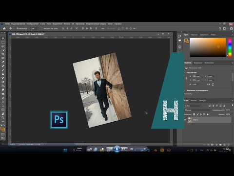Toggle Quick Mask mode
The height and width of the screenshot is (176, 234).
tap(3, 134)
